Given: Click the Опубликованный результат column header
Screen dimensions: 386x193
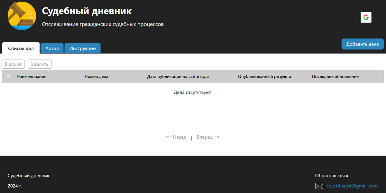Looking at the screenshot, I should [x=265, y=76].
